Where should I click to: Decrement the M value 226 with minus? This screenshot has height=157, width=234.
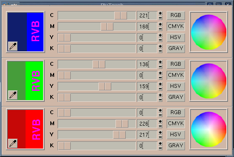160,126
